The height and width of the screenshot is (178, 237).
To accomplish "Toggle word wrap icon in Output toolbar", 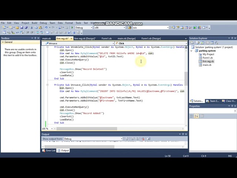I will (x=148, y=139).
